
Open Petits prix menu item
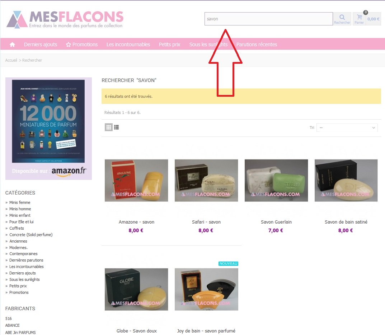[x=169, y=44]
